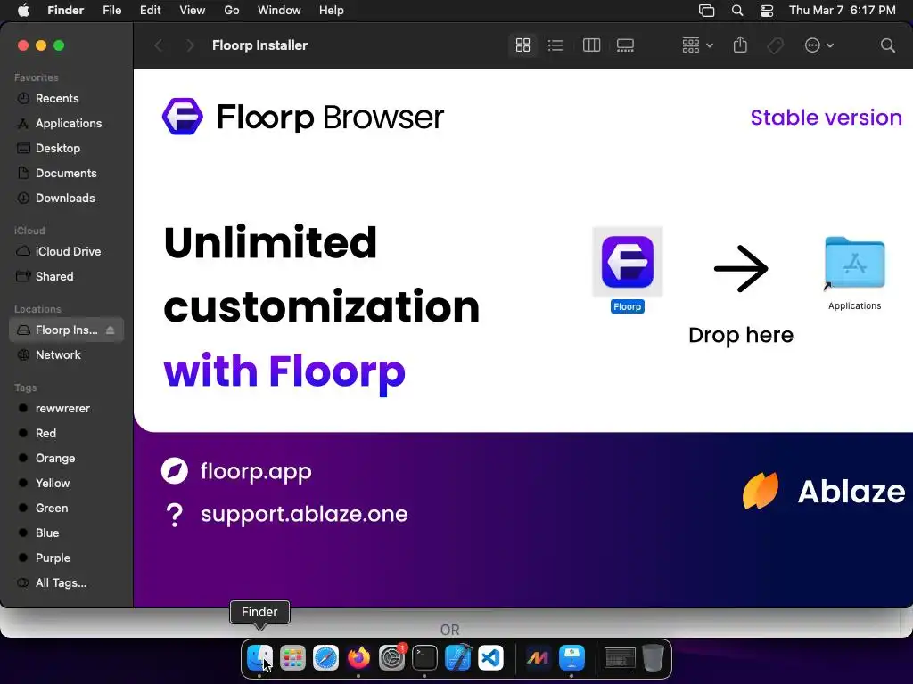
Task: Click the keyboard window thumbnail in Dock
Action: point(620,658)
